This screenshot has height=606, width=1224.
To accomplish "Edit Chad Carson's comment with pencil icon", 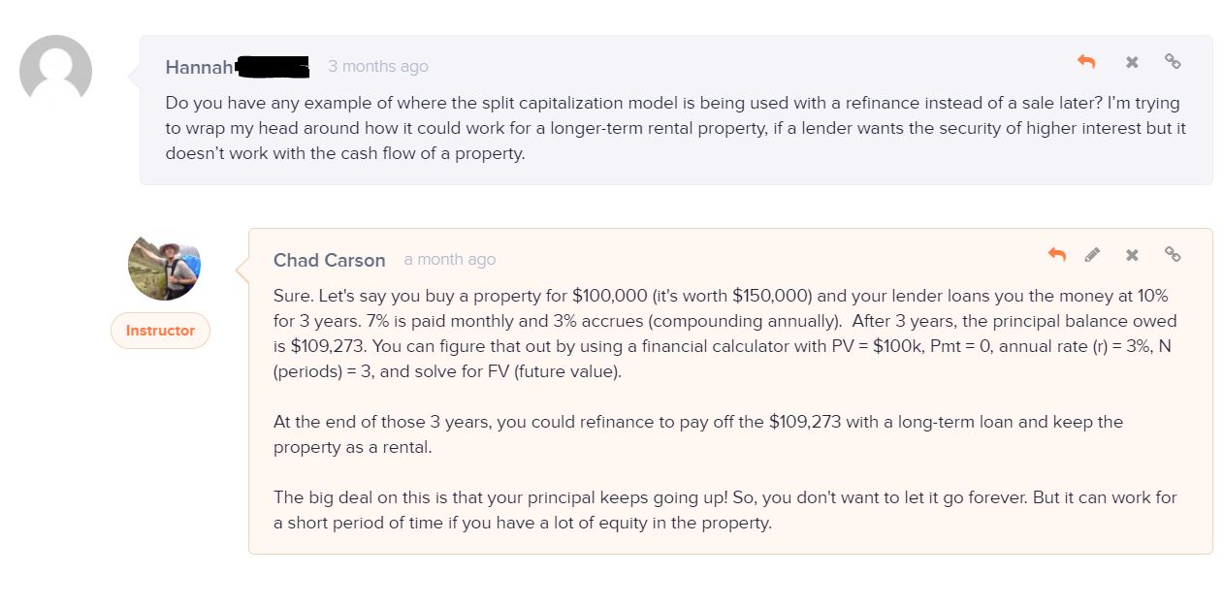I will click(x=1092, y=255).
